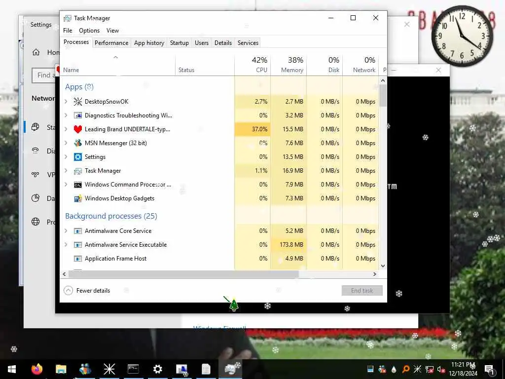Select the Settings gear process icon
Image resolution: width=505 pixels, height=379 pixels.
tap(77, 157)
